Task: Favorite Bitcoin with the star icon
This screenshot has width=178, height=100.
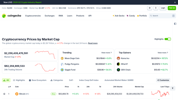Action: [4, 94]
